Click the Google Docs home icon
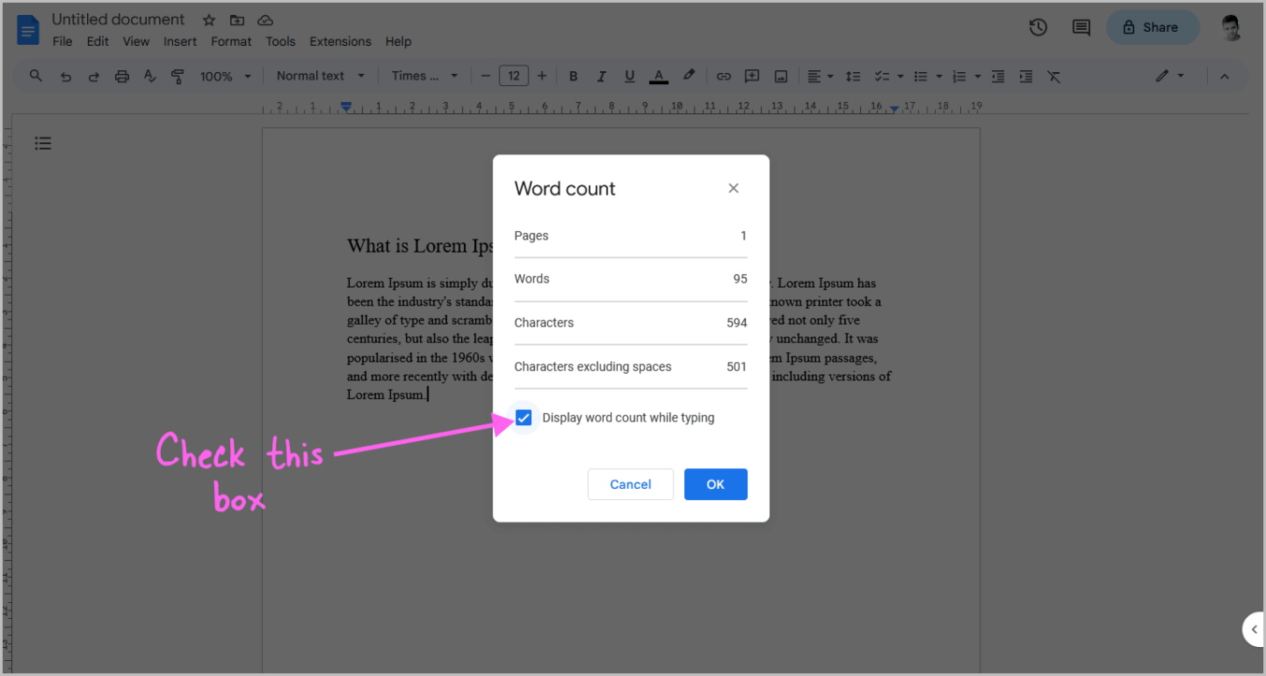The image size is (1266, 676). click(x=28, y=30)
